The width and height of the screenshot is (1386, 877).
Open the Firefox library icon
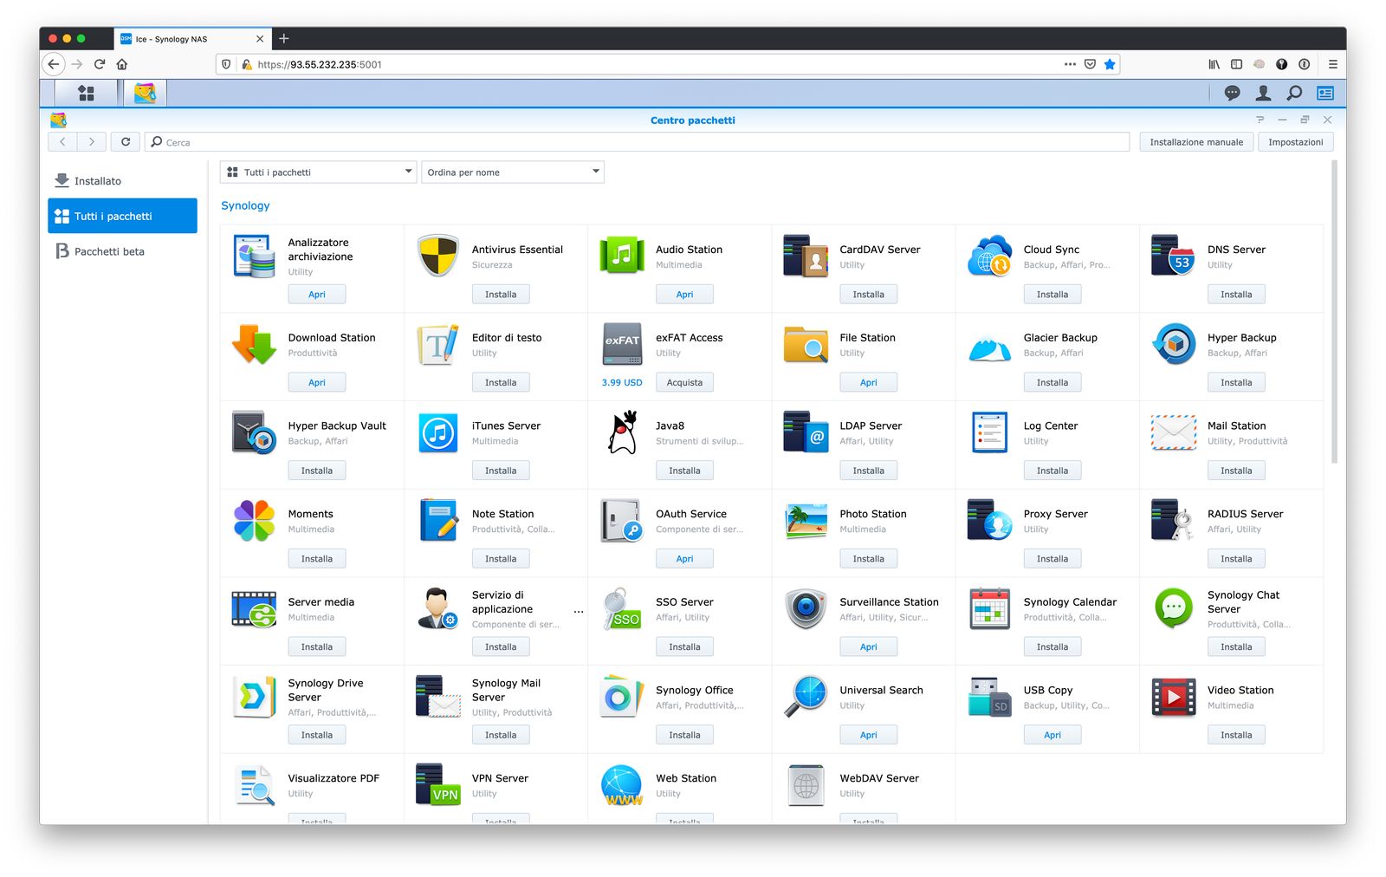[1214, 64]
